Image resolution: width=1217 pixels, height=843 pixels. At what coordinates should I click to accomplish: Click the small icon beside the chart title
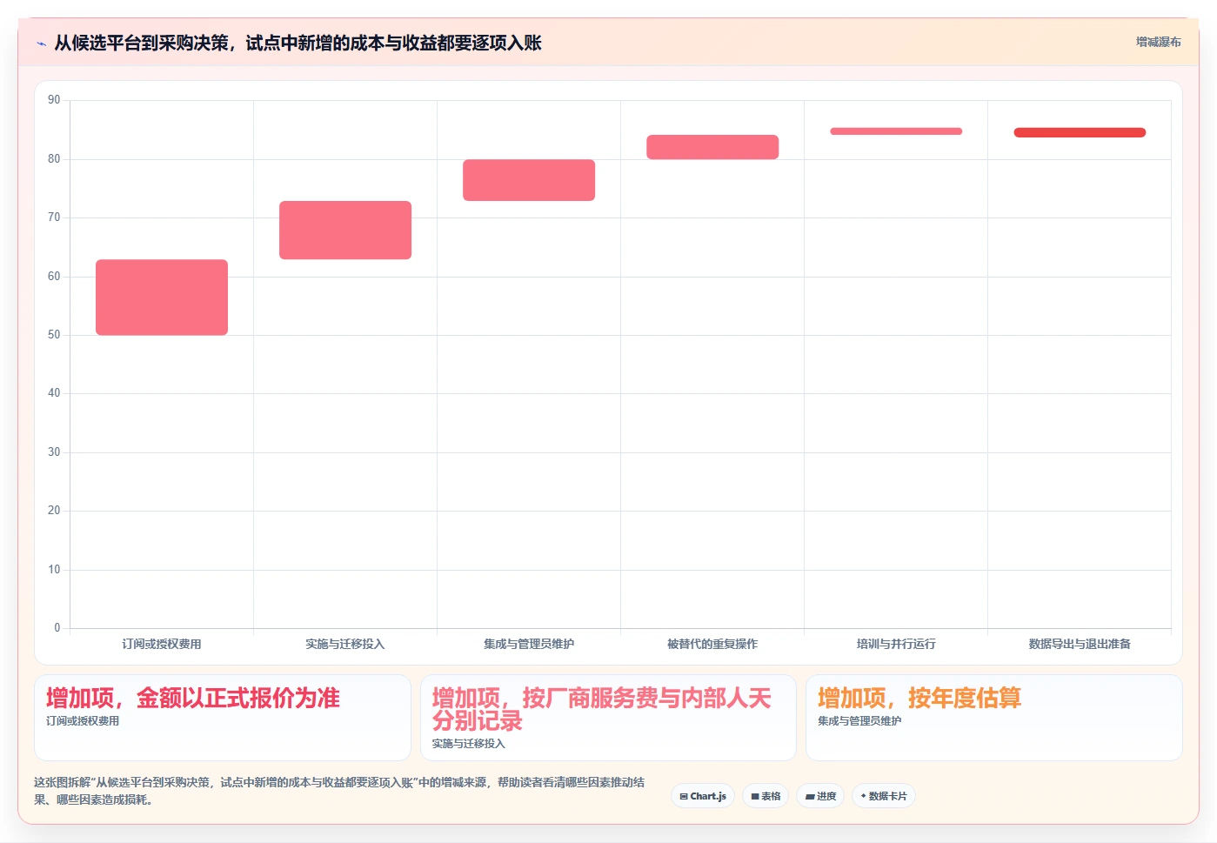(x=41, y=43)
